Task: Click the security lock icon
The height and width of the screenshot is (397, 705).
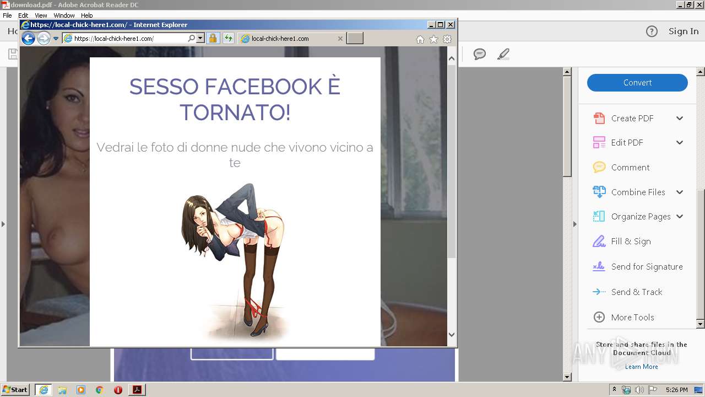Action: click(x=213, y=39)
